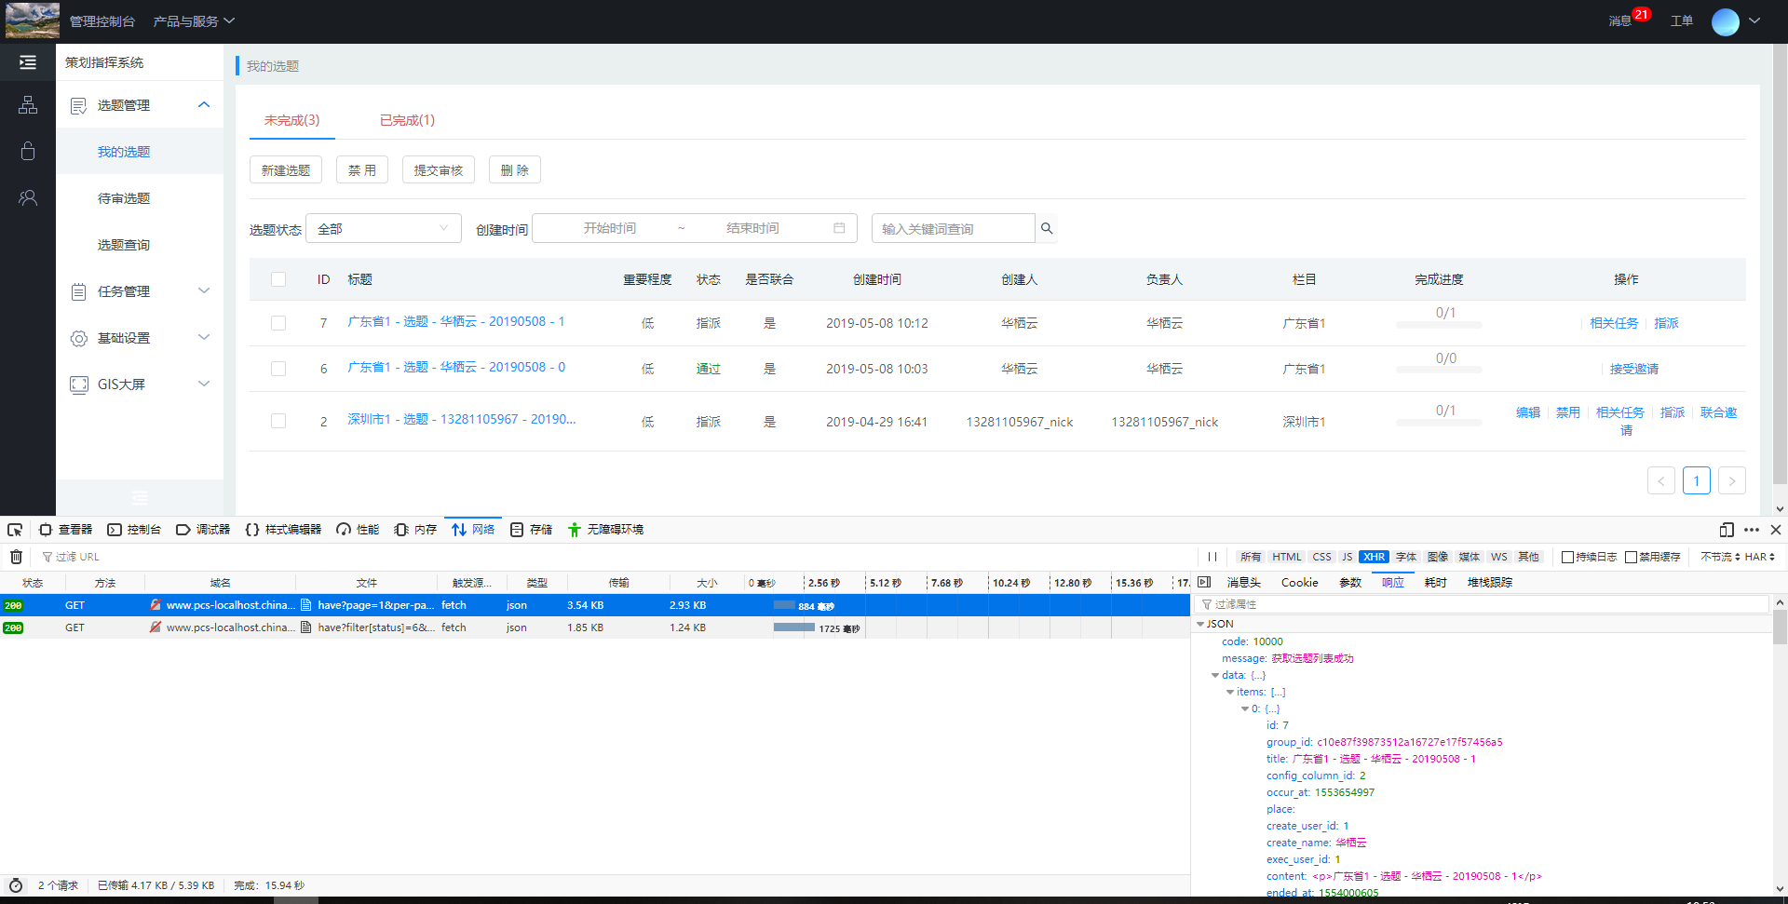Image resolution: width=1788 pixels, height=904 pixels.
Task: Click the trash icon to clear network requests
Action: pyautogui.click(x=16, y=557)
